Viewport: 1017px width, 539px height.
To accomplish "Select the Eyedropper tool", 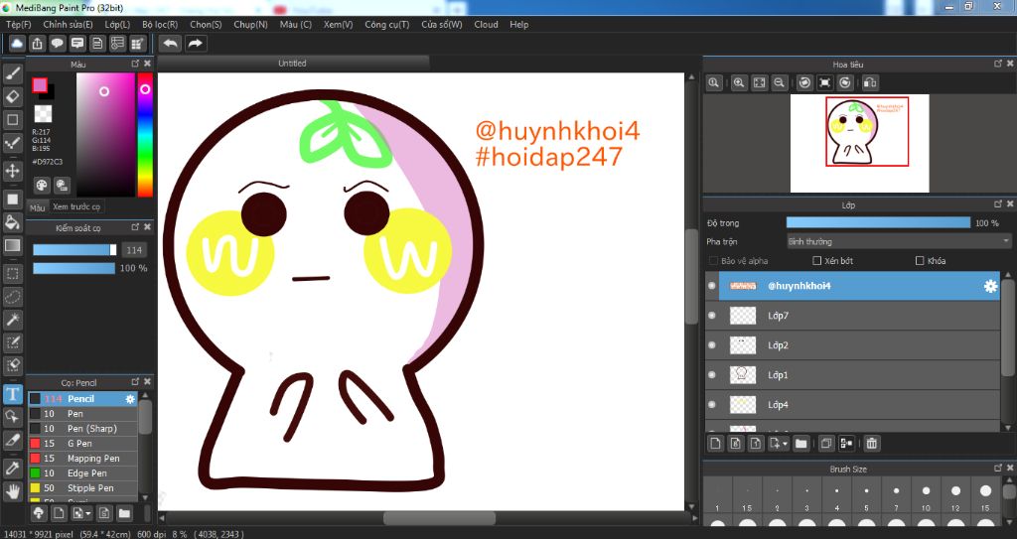I will click(x=12, y=468).
